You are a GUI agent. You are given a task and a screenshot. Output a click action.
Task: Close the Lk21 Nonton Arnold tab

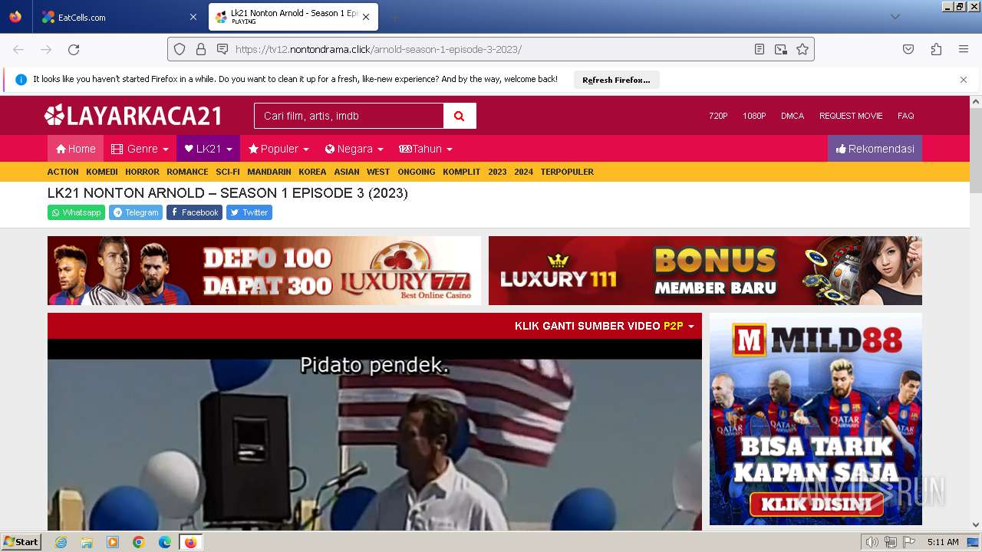[x=366, y=17]
